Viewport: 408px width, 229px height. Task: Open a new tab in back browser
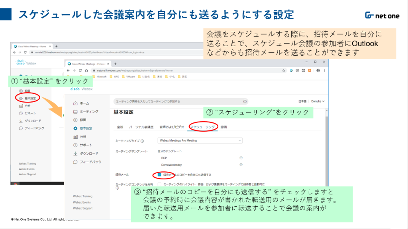click(x=56, y=47)
